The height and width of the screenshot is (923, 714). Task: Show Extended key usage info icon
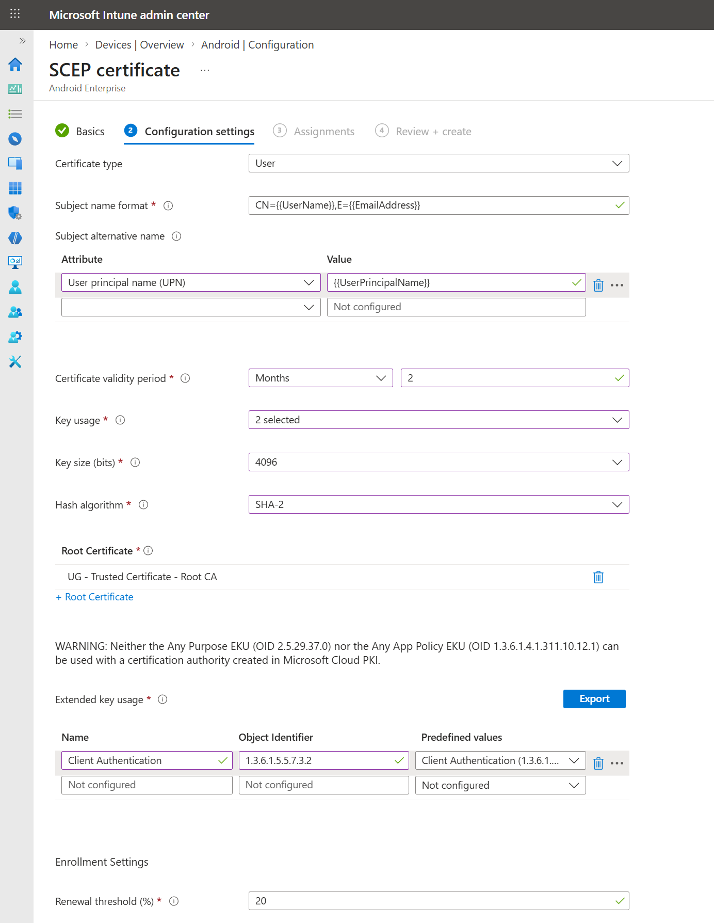click(x=163, y=699)
